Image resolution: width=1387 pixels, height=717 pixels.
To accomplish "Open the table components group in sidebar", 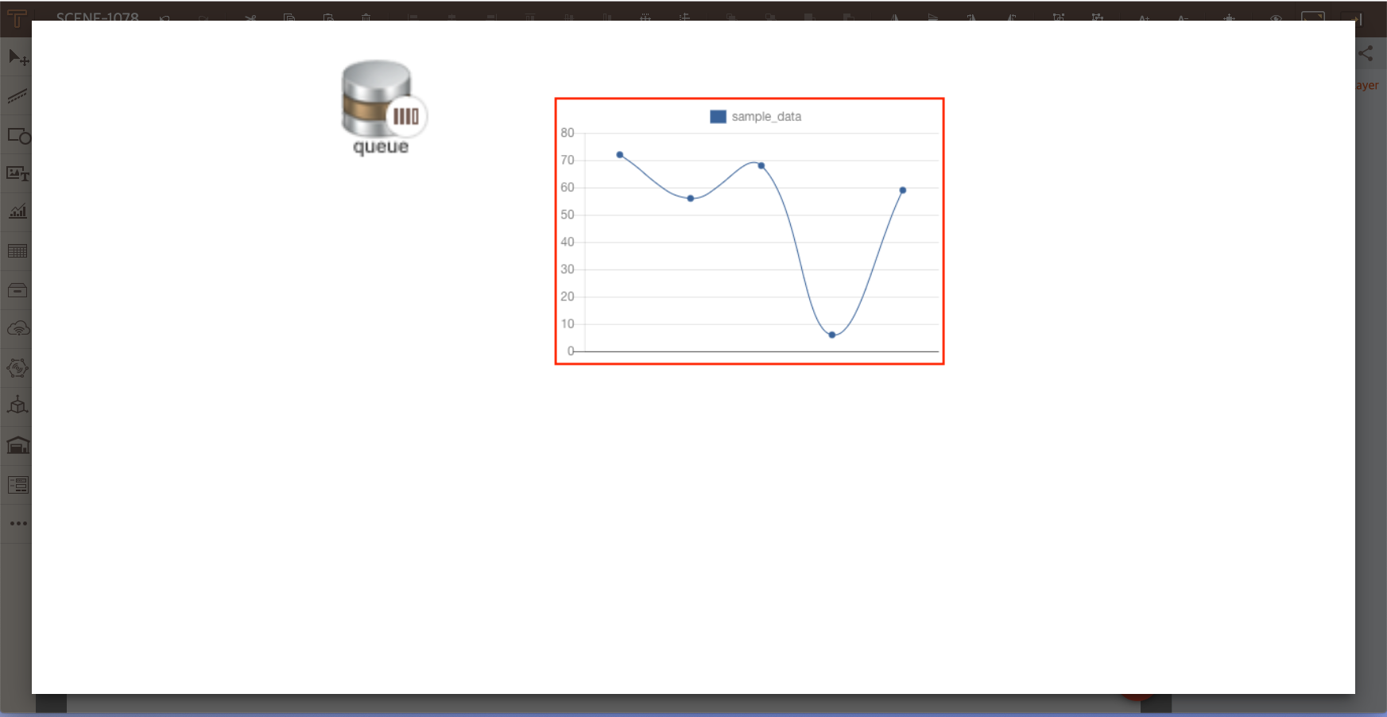I will coord(17,251).
